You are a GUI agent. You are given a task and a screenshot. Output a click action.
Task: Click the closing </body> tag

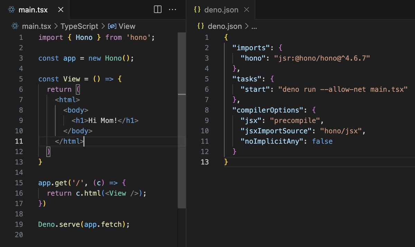(x=78, y=131)
